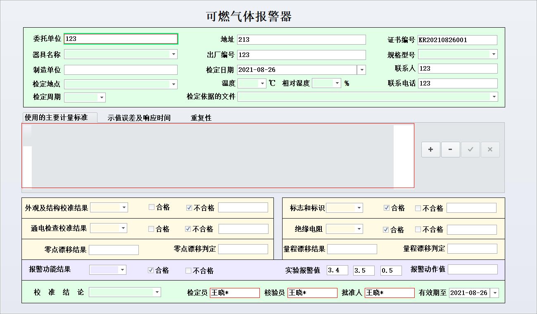This screenshot has width=537, height=314.
Task: Click 实验报警值 field showing 3.5
Action: tap(364, 271)
